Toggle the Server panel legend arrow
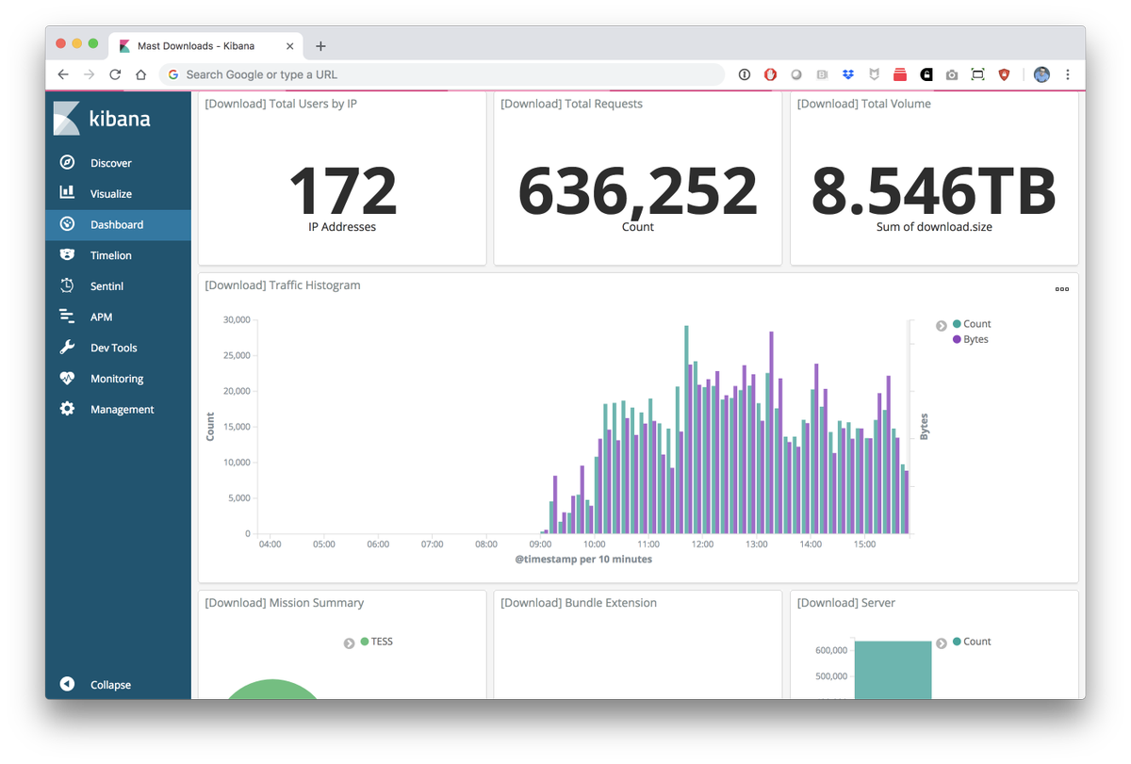Viewport: 1131px width, 764px height. (941, 643)
